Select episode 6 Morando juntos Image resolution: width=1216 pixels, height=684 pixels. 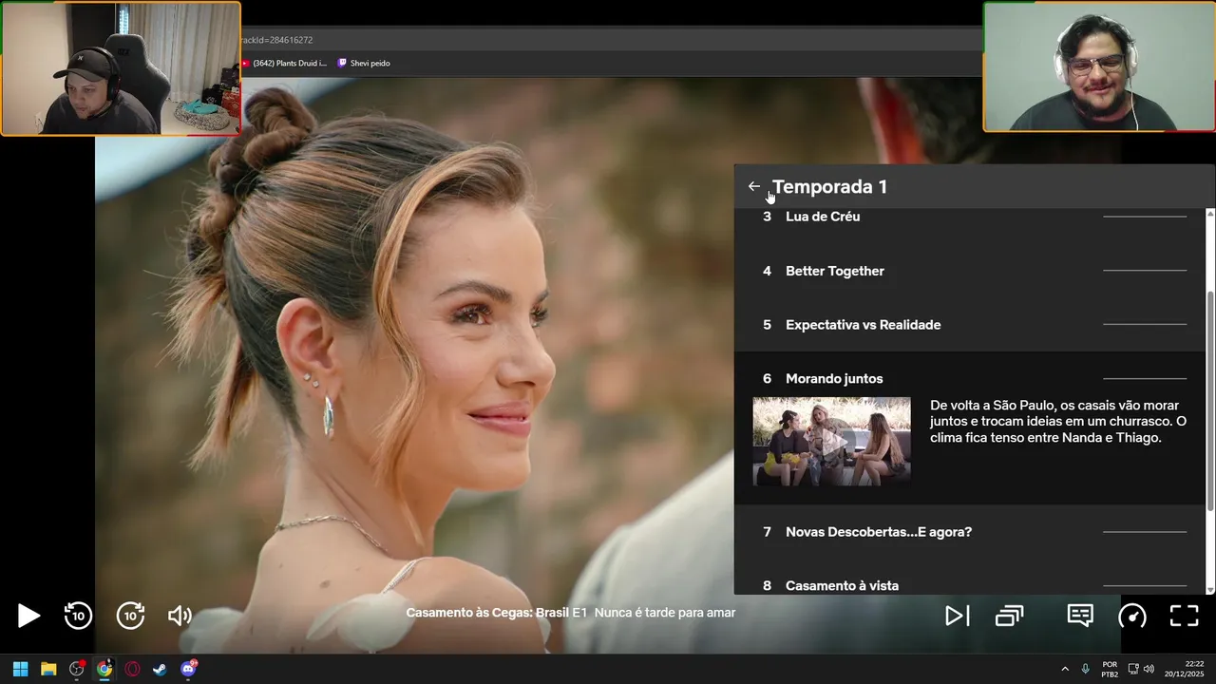click(969, 378)
